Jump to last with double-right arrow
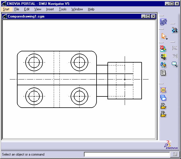Screen dimensions: 181x159 (175, 56)
